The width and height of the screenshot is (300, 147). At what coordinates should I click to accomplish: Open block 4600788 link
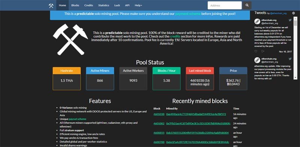point(159,142)
